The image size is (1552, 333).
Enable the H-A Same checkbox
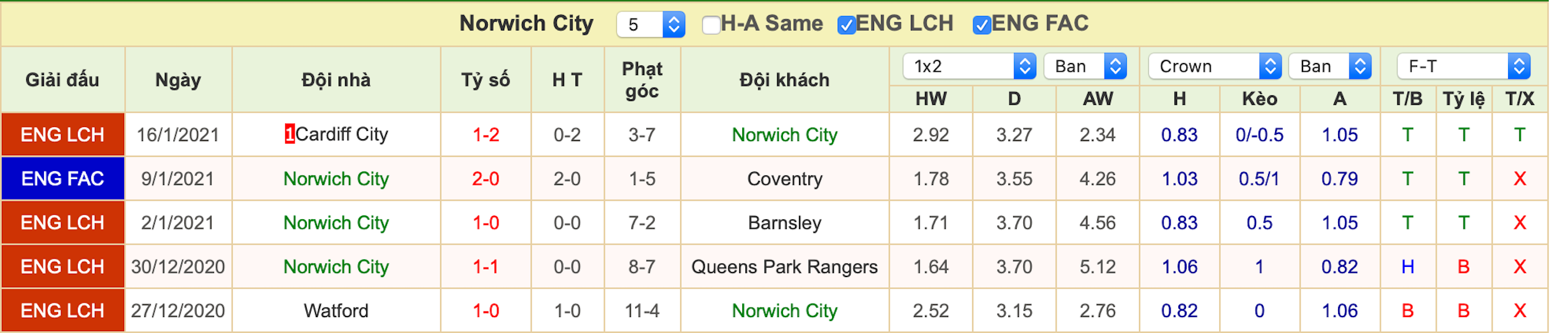pyautogui.click(x=710, y=25)
